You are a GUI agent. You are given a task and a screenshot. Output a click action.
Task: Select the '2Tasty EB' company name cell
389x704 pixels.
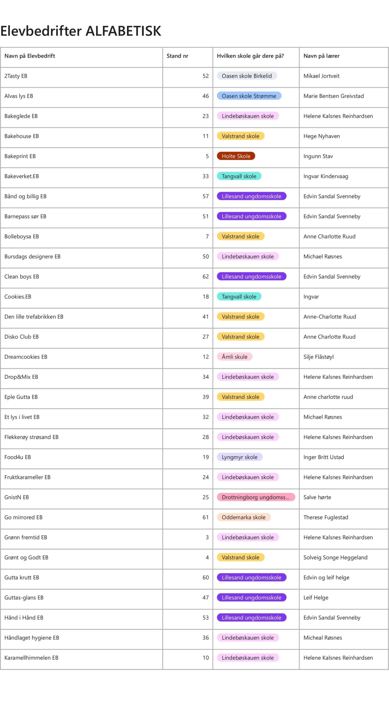tap(16, 76)
